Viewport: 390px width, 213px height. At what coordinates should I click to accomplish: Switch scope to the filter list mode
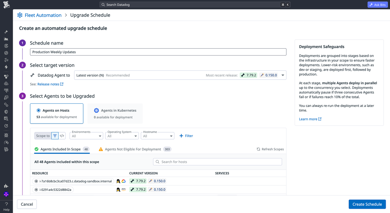[x=55, y=136]
